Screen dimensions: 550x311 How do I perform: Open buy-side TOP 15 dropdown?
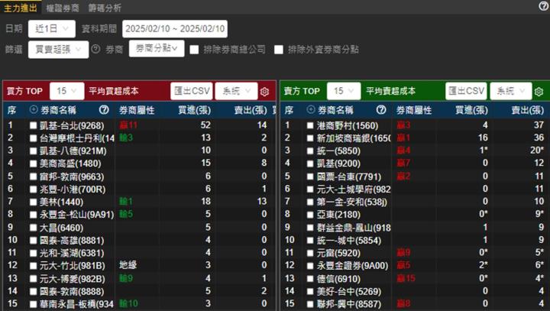tap(66, 91)
